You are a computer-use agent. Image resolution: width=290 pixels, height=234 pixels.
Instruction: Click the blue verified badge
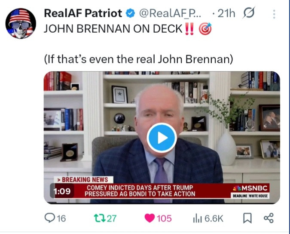(x=130, y=13)
